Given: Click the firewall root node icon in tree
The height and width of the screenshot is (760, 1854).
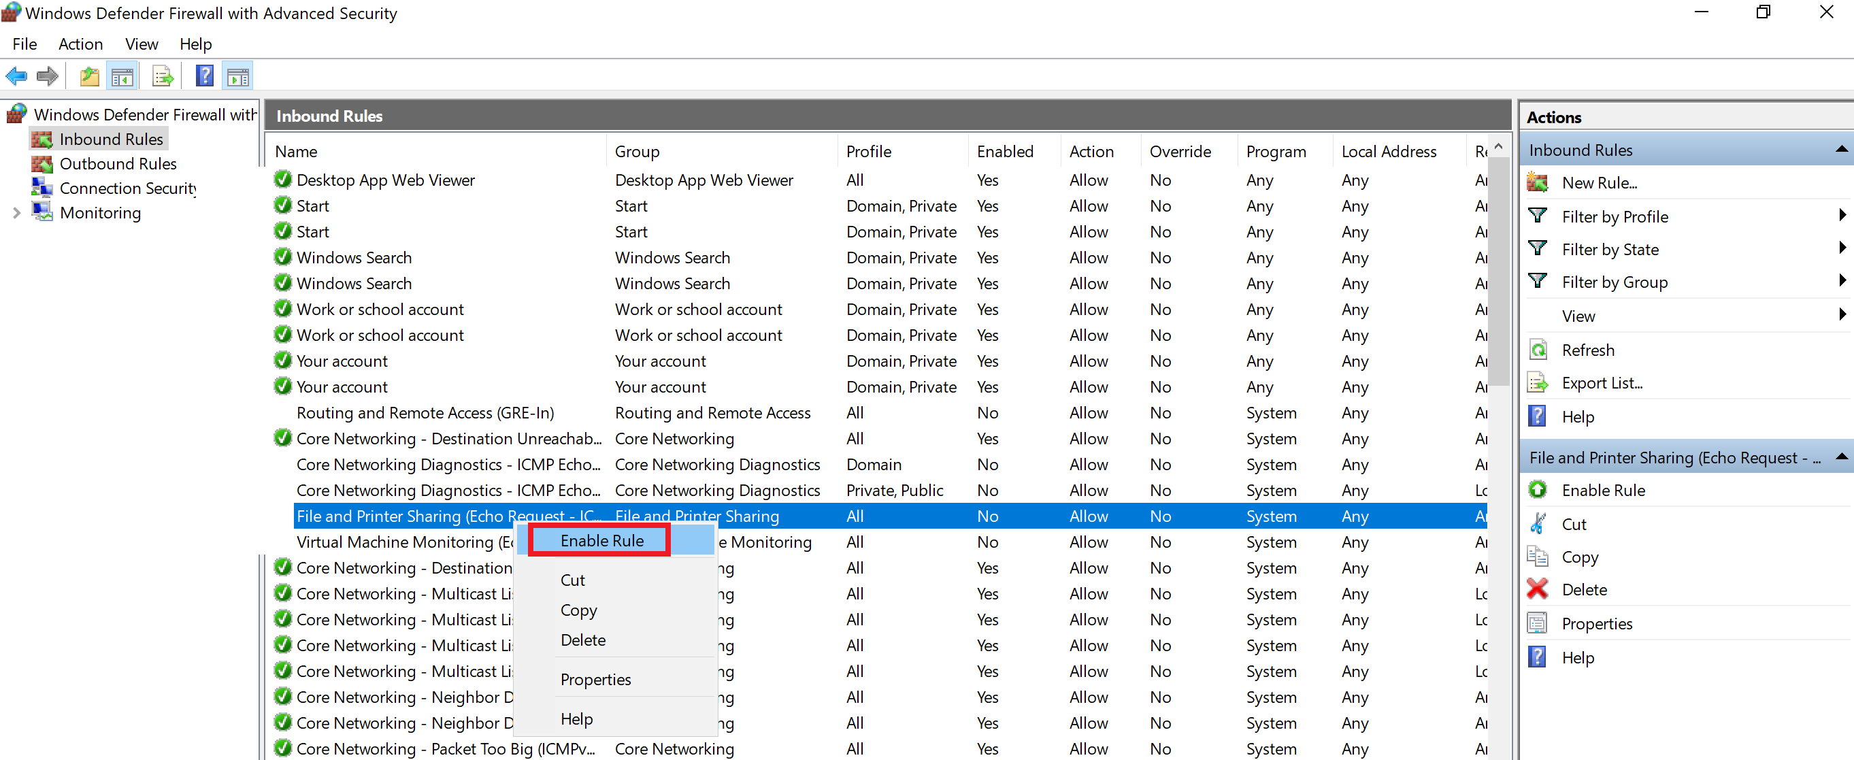Looking at the screenshot, I should tap(17, 114).
